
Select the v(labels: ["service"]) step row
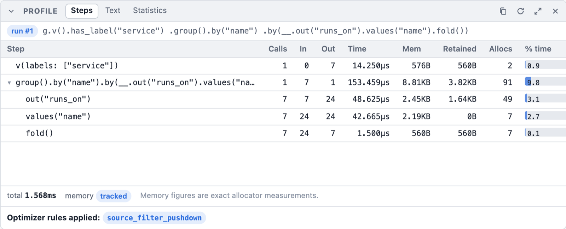click(283, 66)
